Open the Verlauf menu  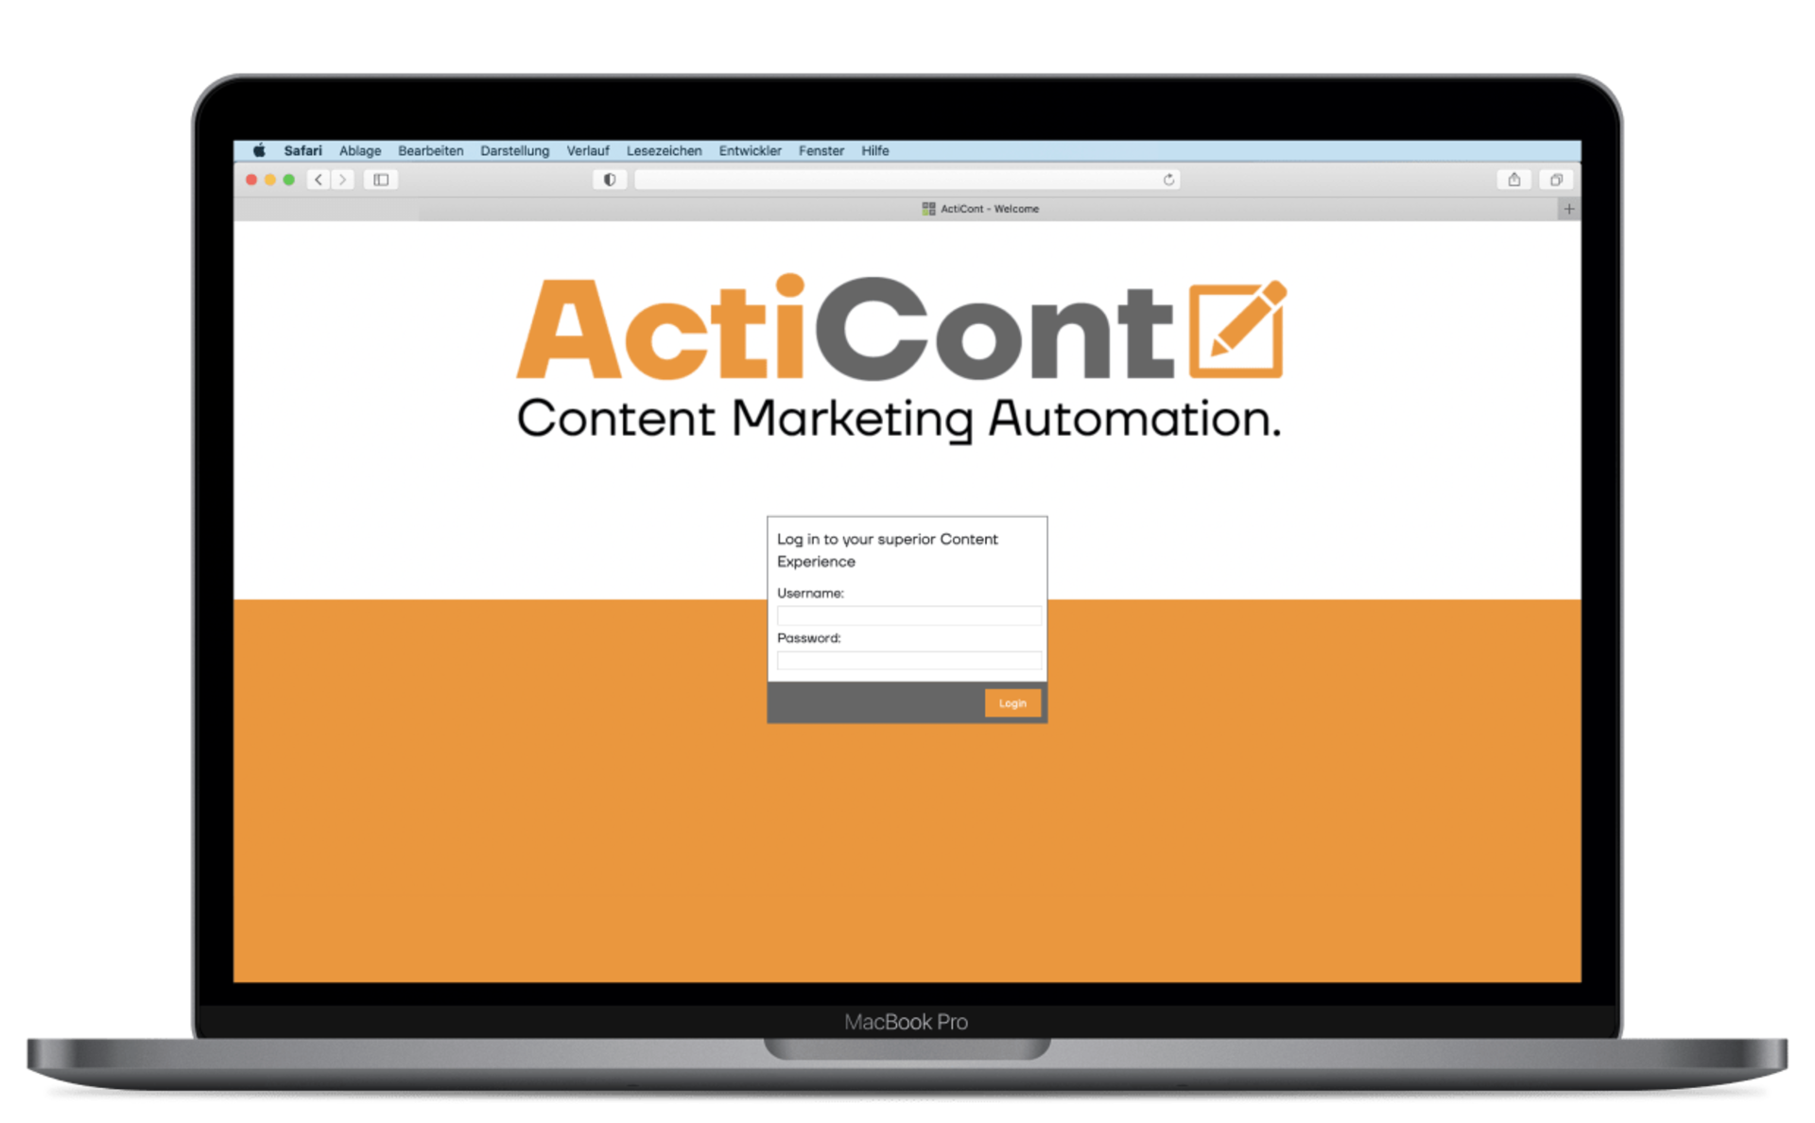click(x=588, y=150)
